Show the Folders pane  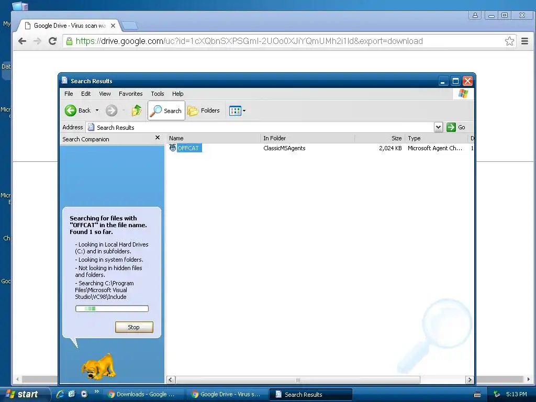pyautogui.click(x=204, y=110)
